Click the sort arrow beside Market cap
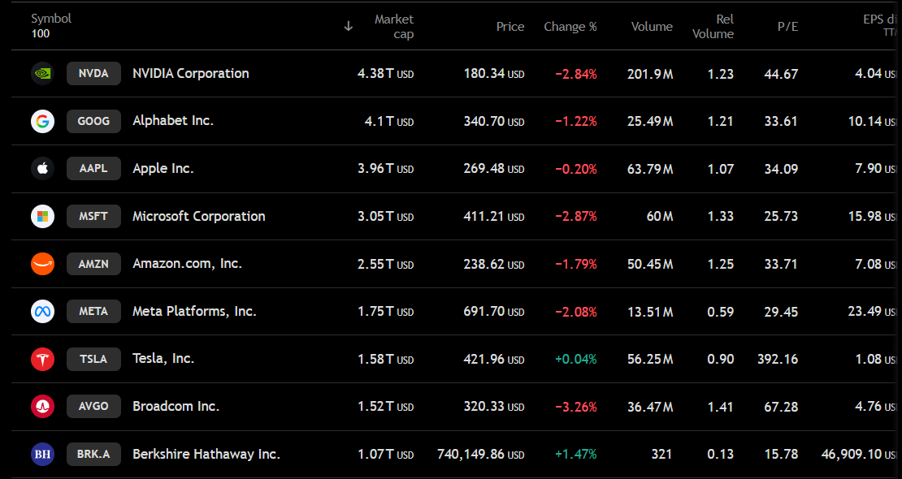 click(x=348, y=27)
